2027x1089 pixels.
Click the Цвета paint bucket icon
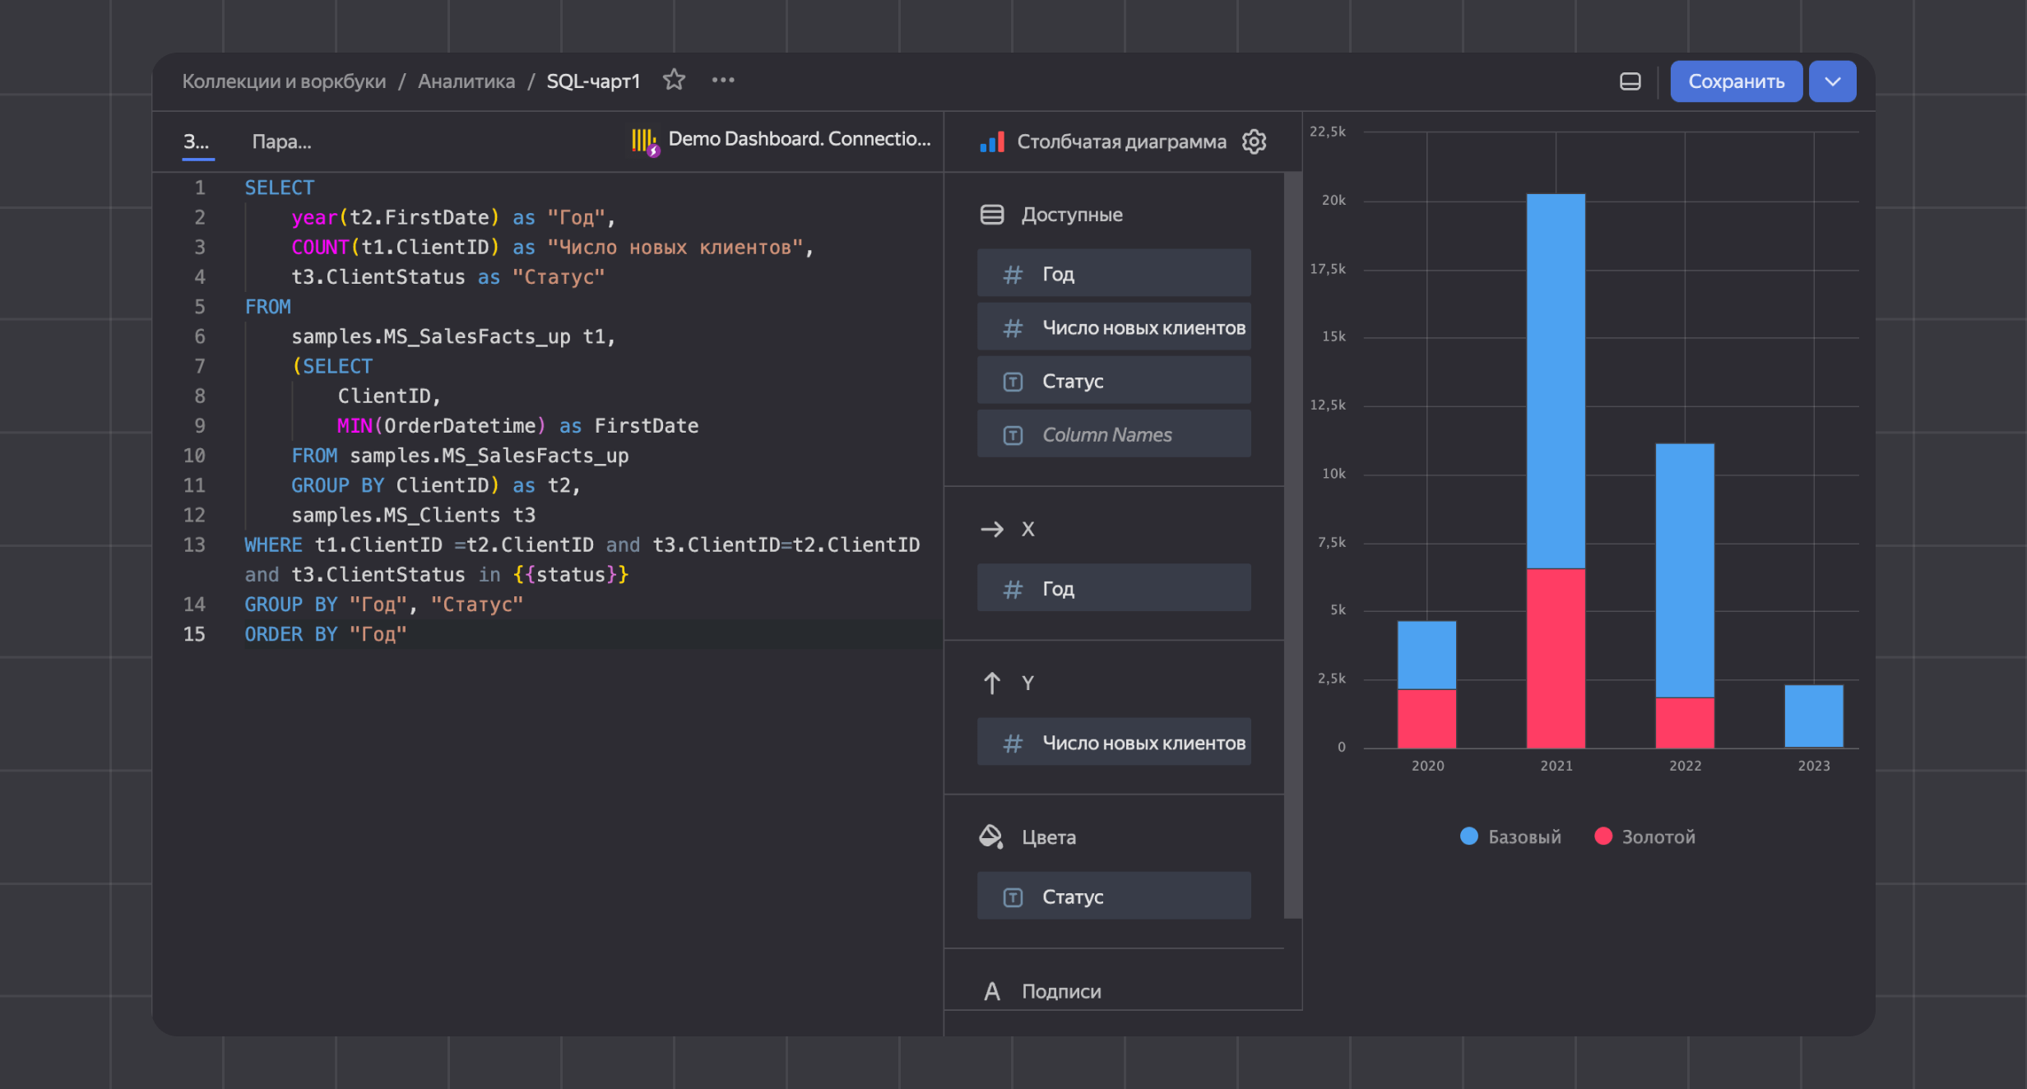click(991, 836)
